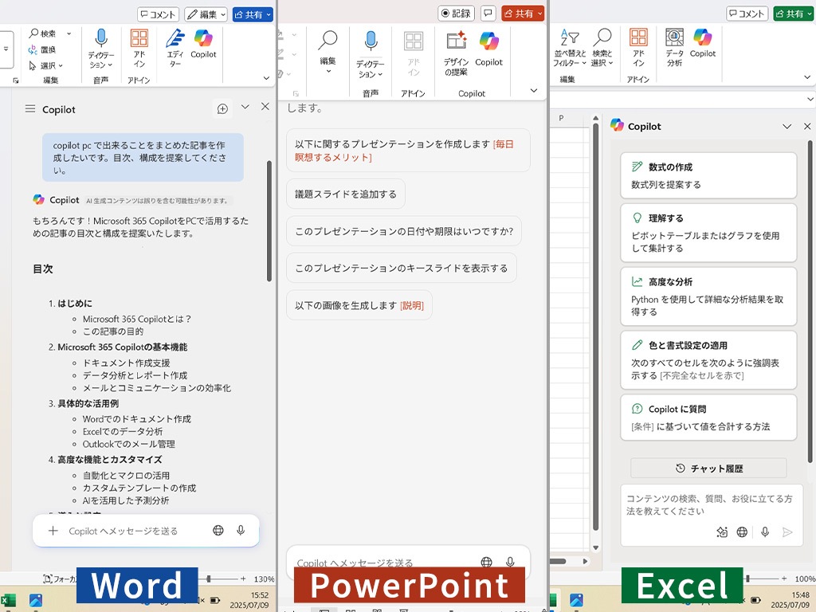
Task: Click the chevron in Excel's Copilot pane header
Action: [x=787, y=127]
